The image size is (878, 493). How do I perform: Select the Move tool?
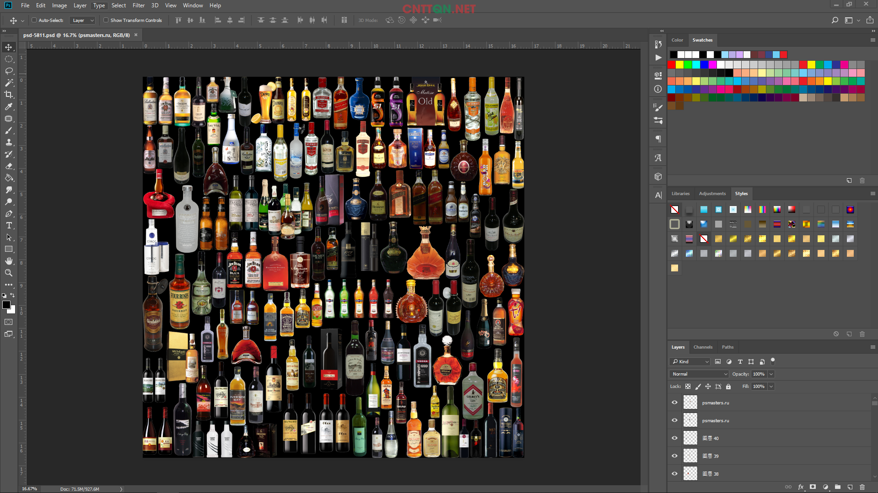pyautogui.click(x=9, y=47)
